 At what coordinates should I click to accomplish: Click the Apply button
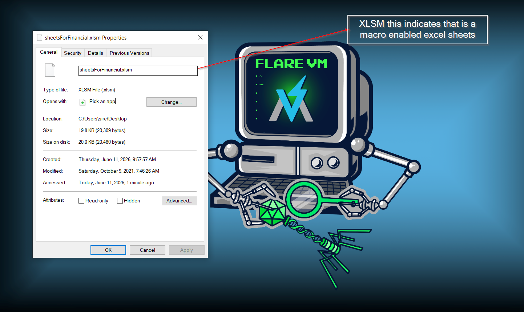pos(187,250)
